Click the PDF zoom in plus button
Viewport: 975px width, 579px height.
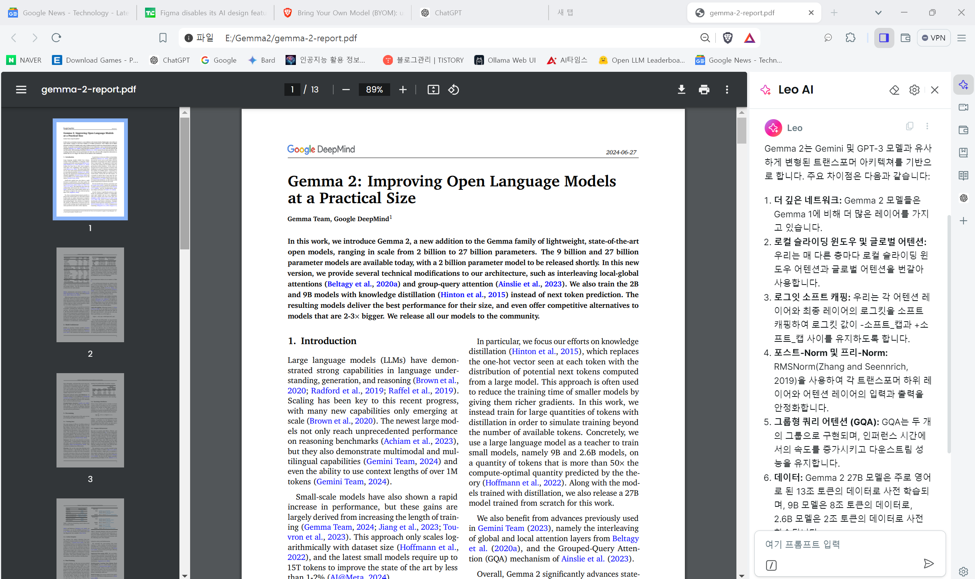tap(402, 89)
